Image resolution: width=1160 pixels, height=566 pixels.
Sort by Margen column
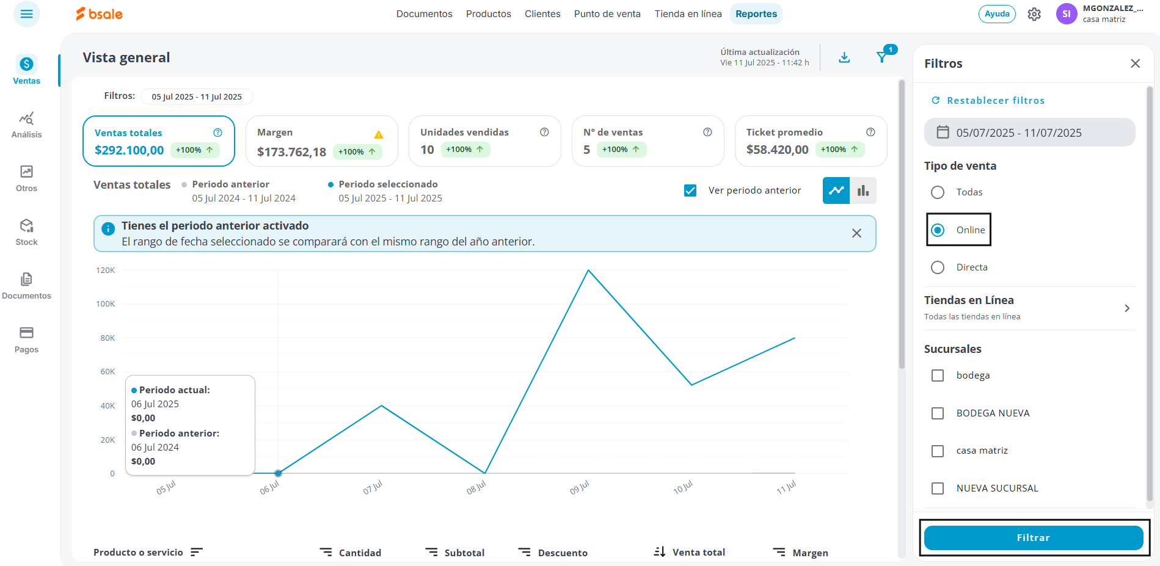(x=779, y=552)
